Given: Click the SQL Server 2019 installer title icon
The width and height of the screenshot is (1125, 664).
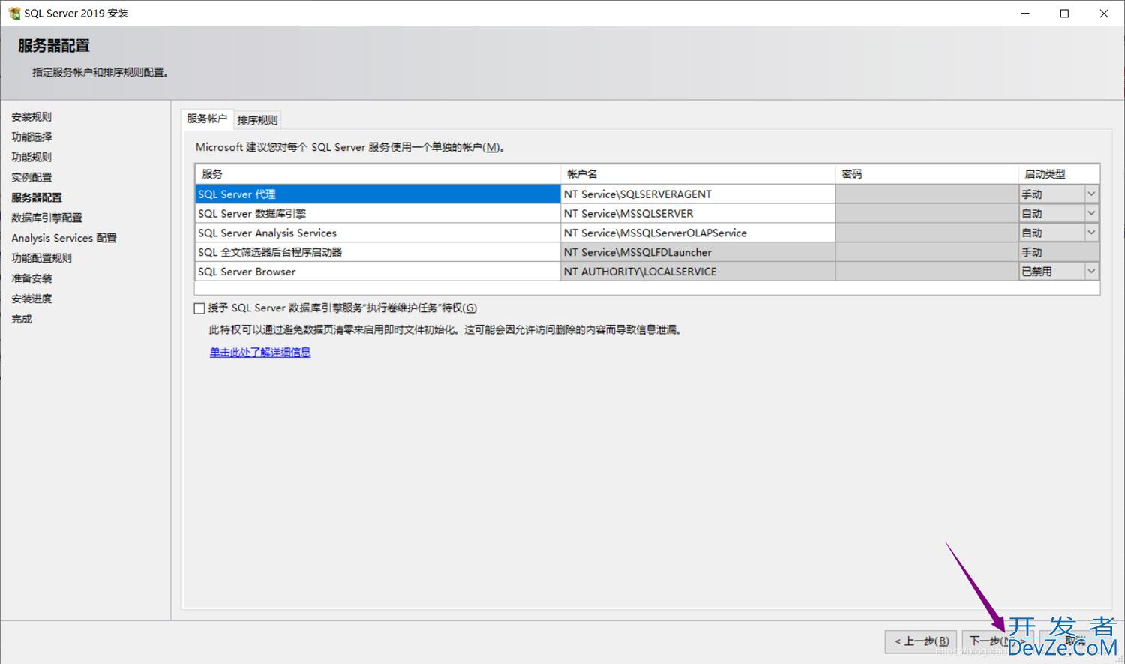Looking at the screenshot, I should pyautogui.click(x=13, y=13).
